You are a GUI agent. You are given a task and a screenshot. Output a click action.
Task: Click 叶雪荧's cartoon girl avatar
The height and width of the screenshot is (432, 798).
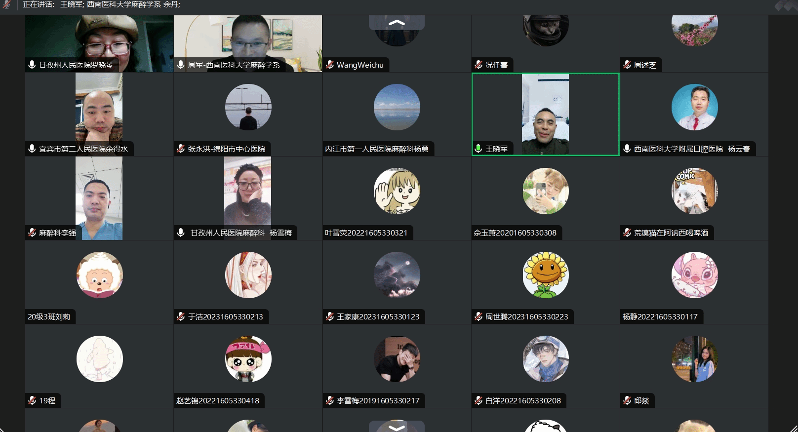pyautogui.click(x=397, y=191)
